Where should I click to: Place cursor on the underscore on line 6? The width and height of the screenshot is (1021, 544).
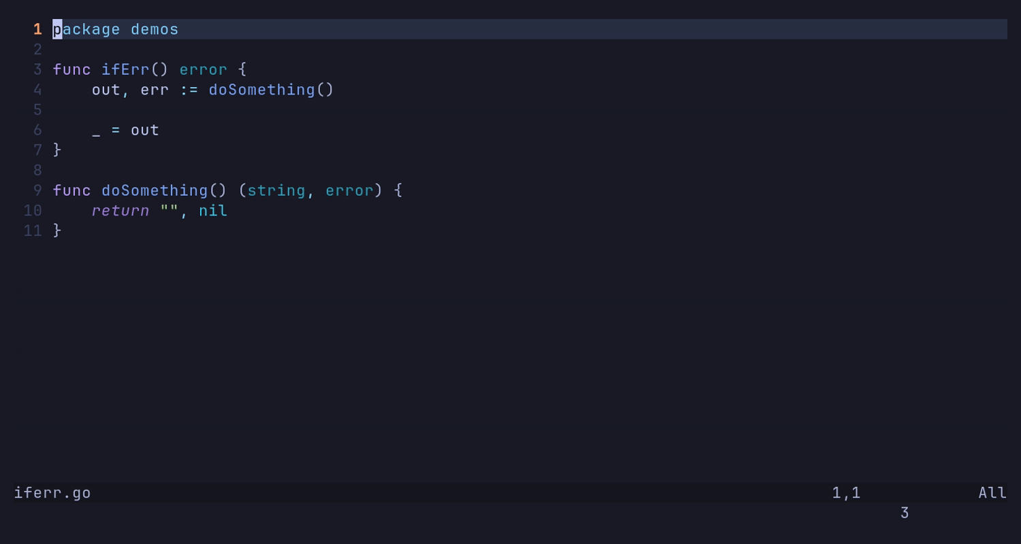[96, 131]
